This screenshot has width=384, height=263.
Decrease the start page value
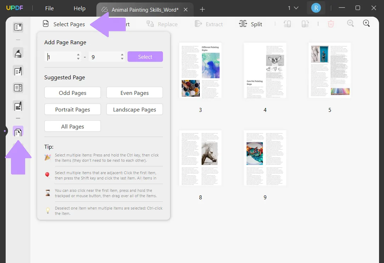coord(78,59)
